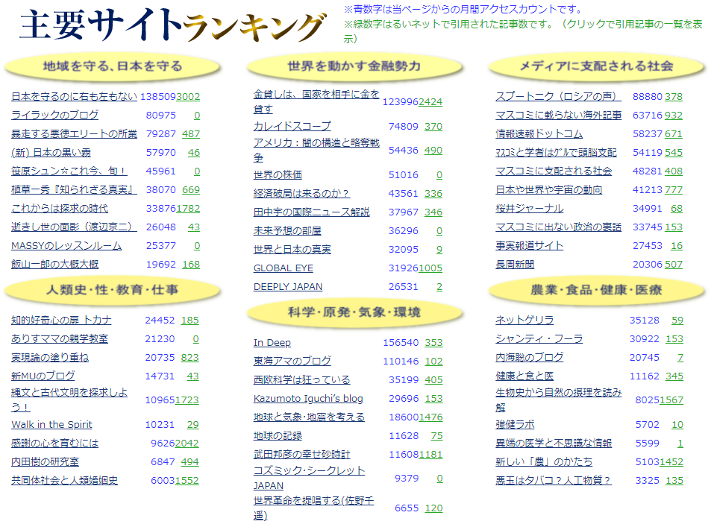The height and width of the screenshot is (527, 714).
Task: Open 悪玉はタバコ？人工物質？ link
Action: (x=554, y=481)
